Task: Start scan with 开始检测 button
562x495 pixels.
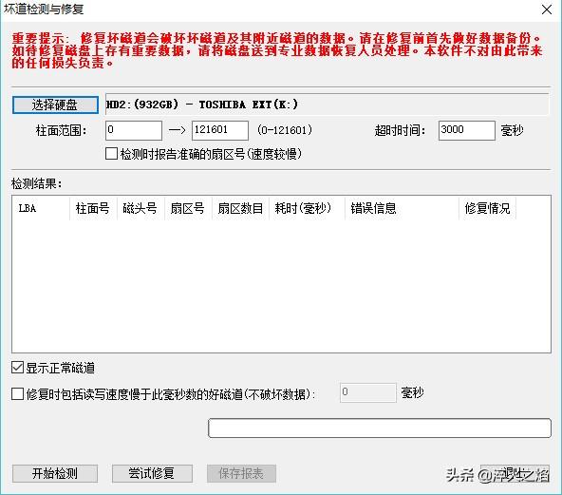Action: pyautogui.click(x=55, y=473)
